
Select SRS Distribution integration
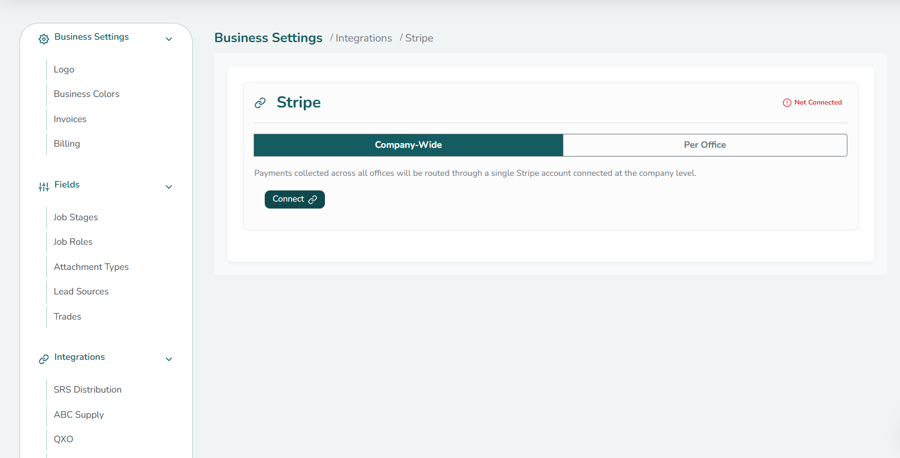88,390
